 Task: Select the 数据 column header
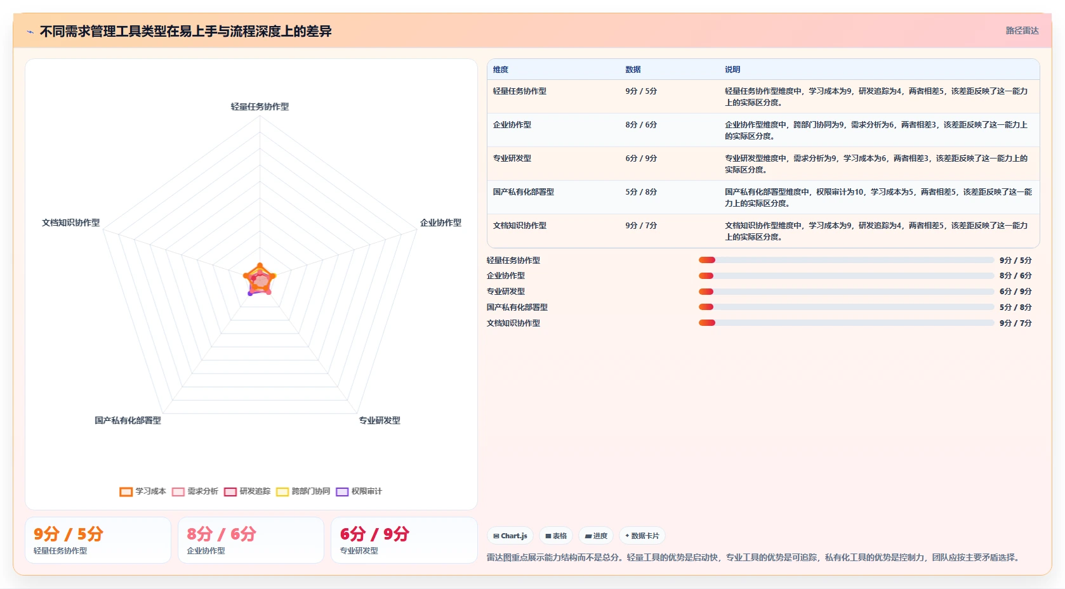pyautogui.click(x=633, y=70)
